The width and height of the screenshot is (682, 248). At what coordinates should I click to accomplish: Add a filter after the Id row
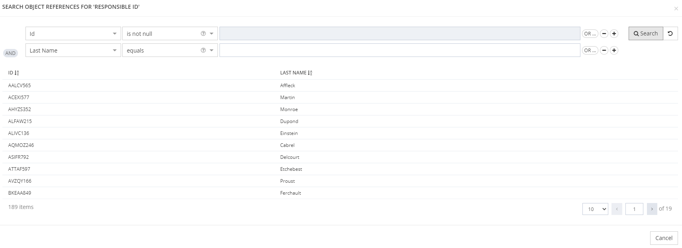coord(614,34)
